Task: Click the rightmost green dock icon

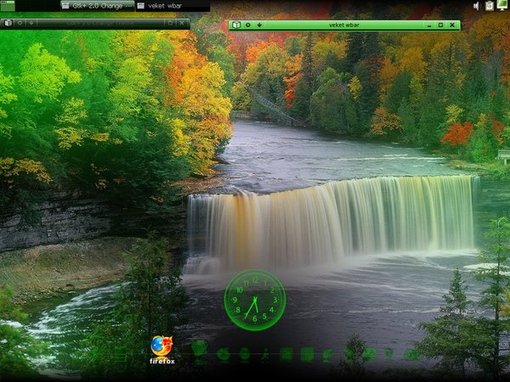Action: point(411,354)
